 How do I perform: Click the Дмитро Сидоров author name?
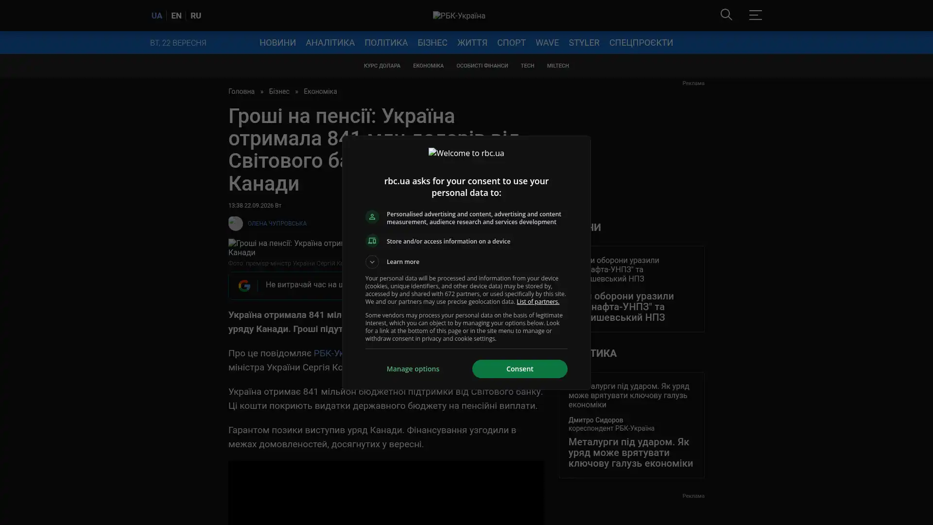[596, 420]
